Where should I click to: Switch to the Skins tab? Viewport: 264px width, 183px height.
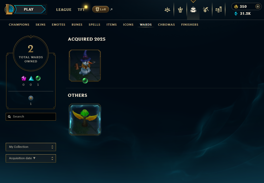[40, 25]
